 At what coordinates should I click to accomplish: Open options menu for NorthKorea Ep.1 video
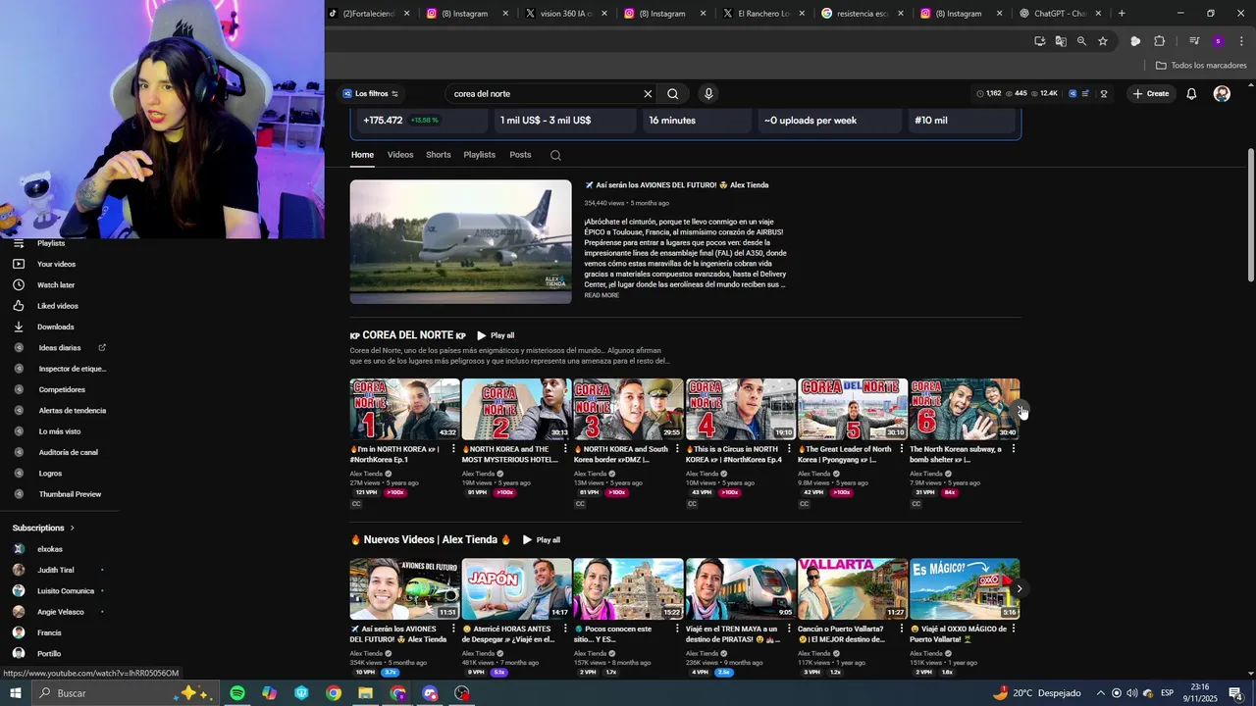click(453, 449)
